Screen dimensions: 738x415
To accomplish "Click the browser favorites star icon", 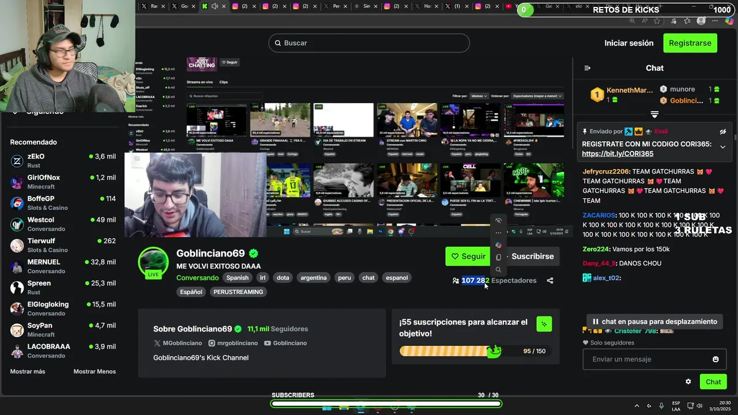I will click(x=657, y=21).
